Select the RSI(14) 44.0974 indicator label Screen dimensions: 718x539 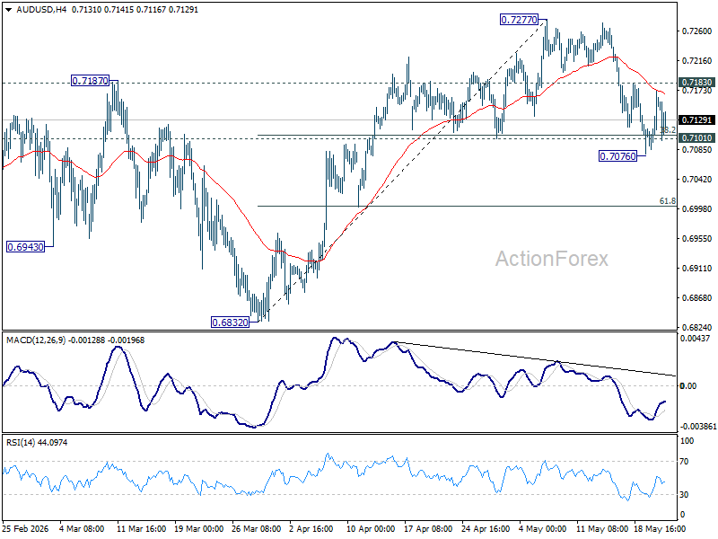click(37, 443)
